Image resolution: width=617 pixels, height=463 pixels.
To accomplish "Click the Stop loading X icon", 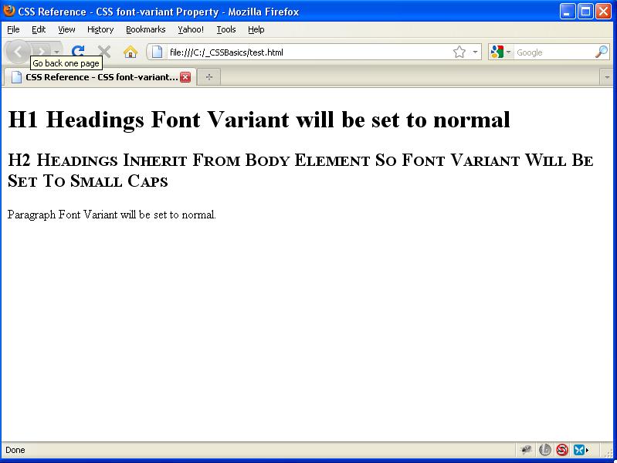I will tap(104, 52).
